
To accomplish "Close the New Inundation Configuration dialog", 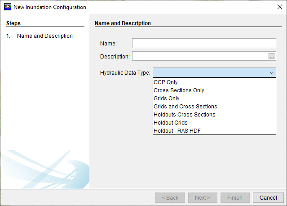I will (280, 7).
